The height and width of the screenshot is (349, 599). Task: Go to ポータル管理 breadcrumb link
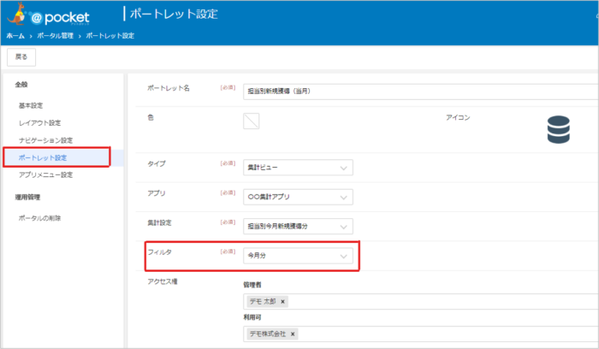pos(55,36)
